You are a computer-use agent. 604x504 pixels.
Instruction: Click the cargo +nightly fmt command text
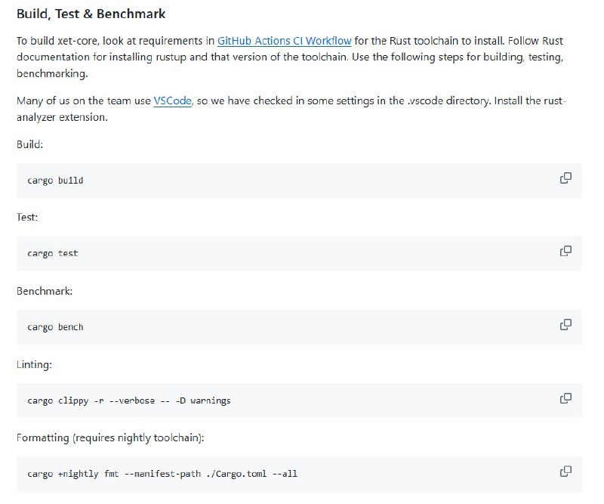coord(161,473)
